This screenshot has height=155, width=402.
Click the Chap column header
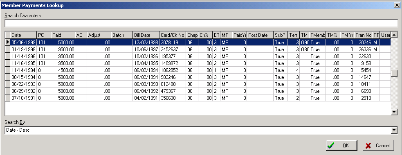pyautogui.click(x=192, y=35)
